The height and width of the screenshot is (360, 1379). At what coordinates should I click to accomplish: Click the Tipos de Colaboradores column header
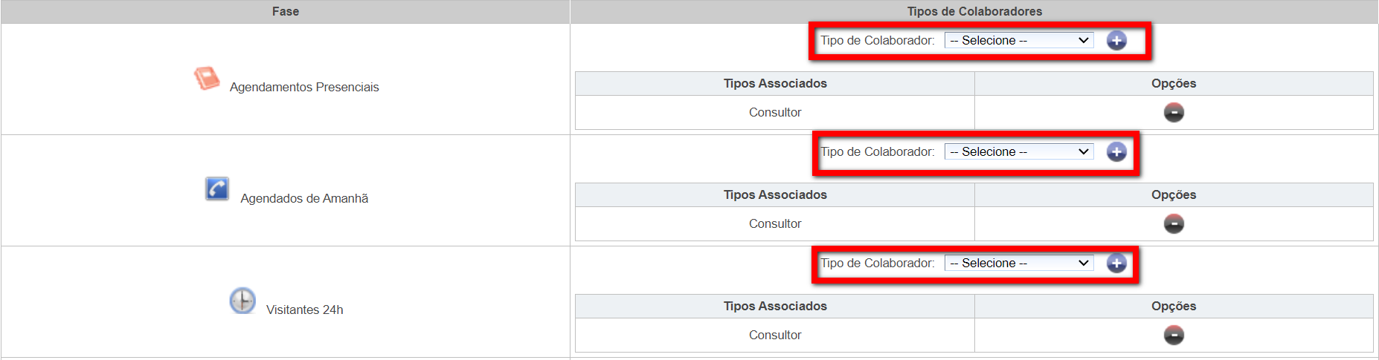coord(974,12)
